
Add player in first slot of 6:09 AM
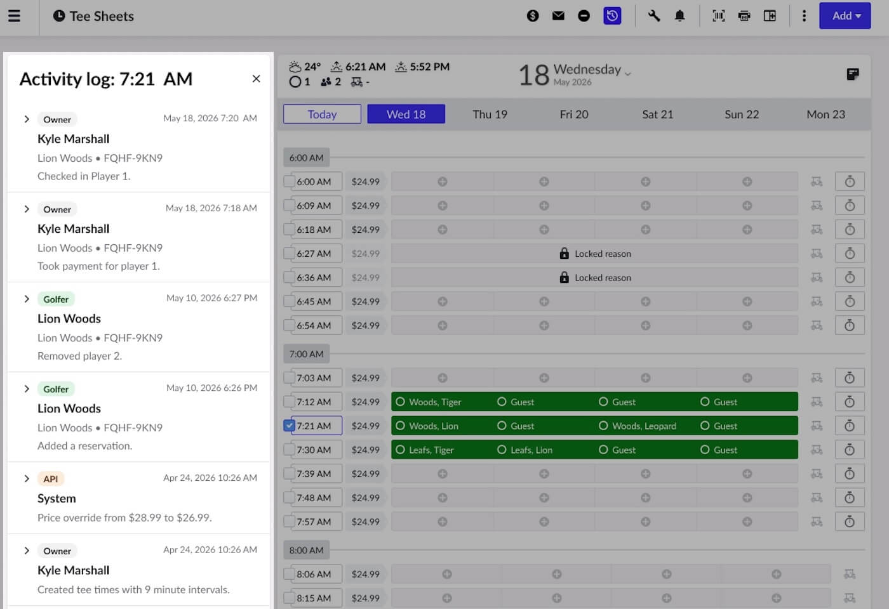tap(443, 206)
